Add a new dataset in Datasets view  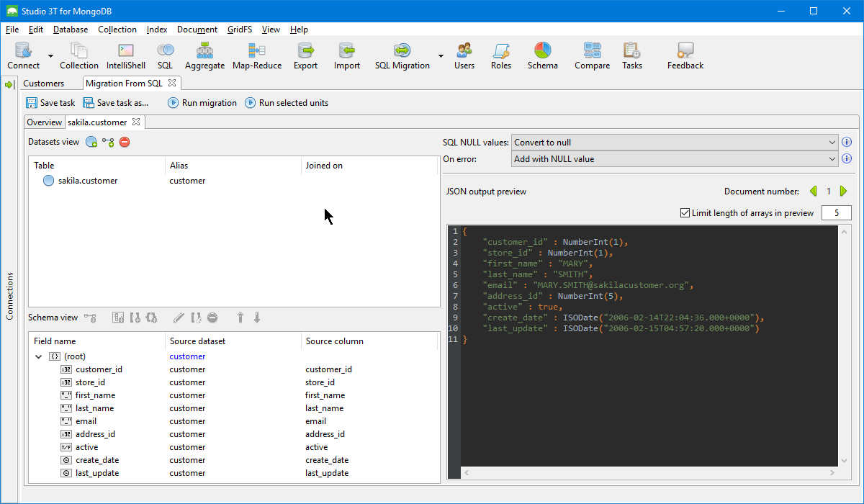pyautogui.click(x=91, y=142)
